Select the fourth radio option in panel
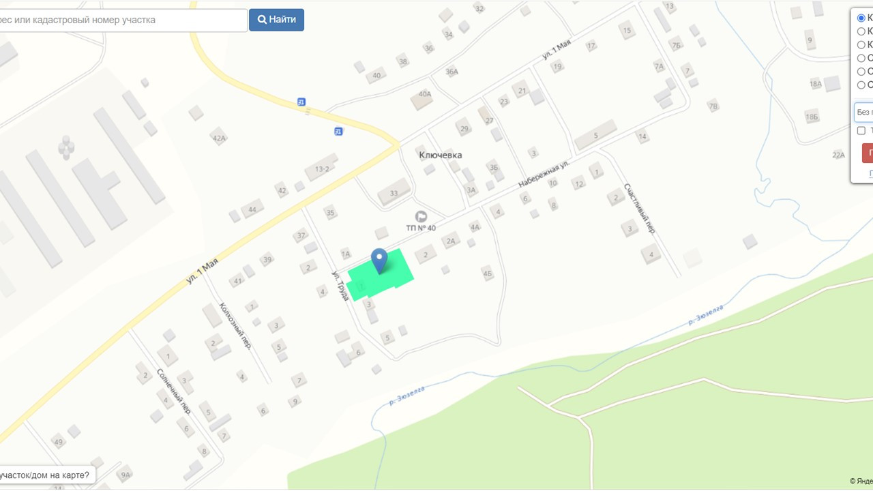 click(x=861, y=58)
